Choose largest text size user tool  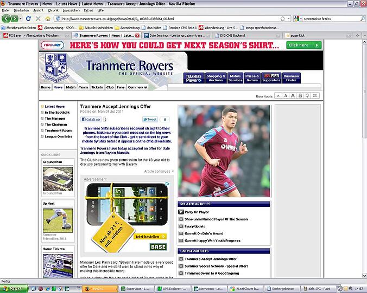[293, 96]
